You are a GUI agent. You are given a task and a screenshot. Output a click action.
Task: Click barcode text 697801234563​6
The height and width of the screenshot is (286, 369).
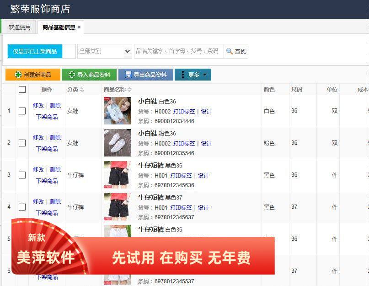[x=174, y=185]
